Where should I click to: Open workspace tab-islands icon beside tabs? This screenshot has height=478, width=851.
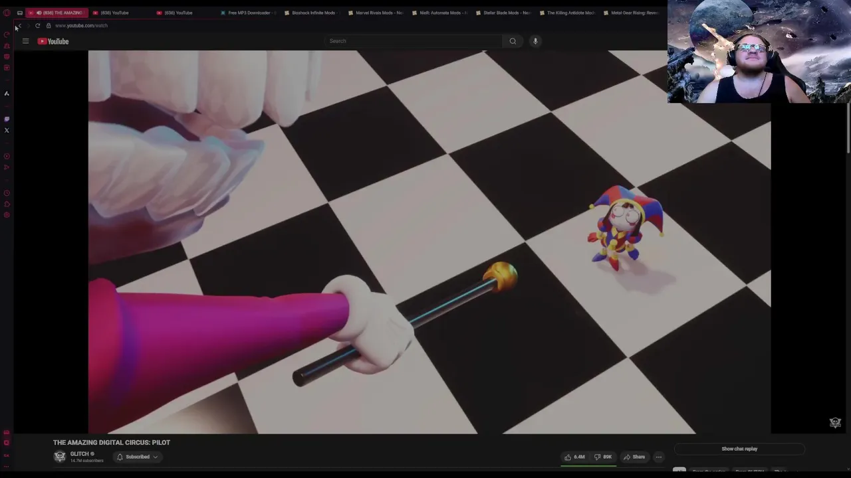click(19, 13)
